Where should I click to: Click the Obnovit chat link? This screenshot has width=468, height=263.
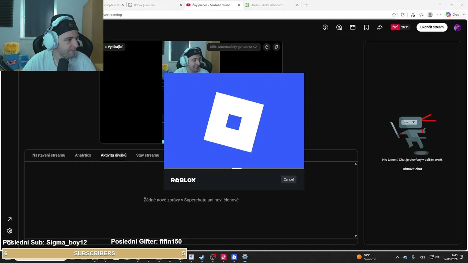pyautogui.click(x=412, y=169)
